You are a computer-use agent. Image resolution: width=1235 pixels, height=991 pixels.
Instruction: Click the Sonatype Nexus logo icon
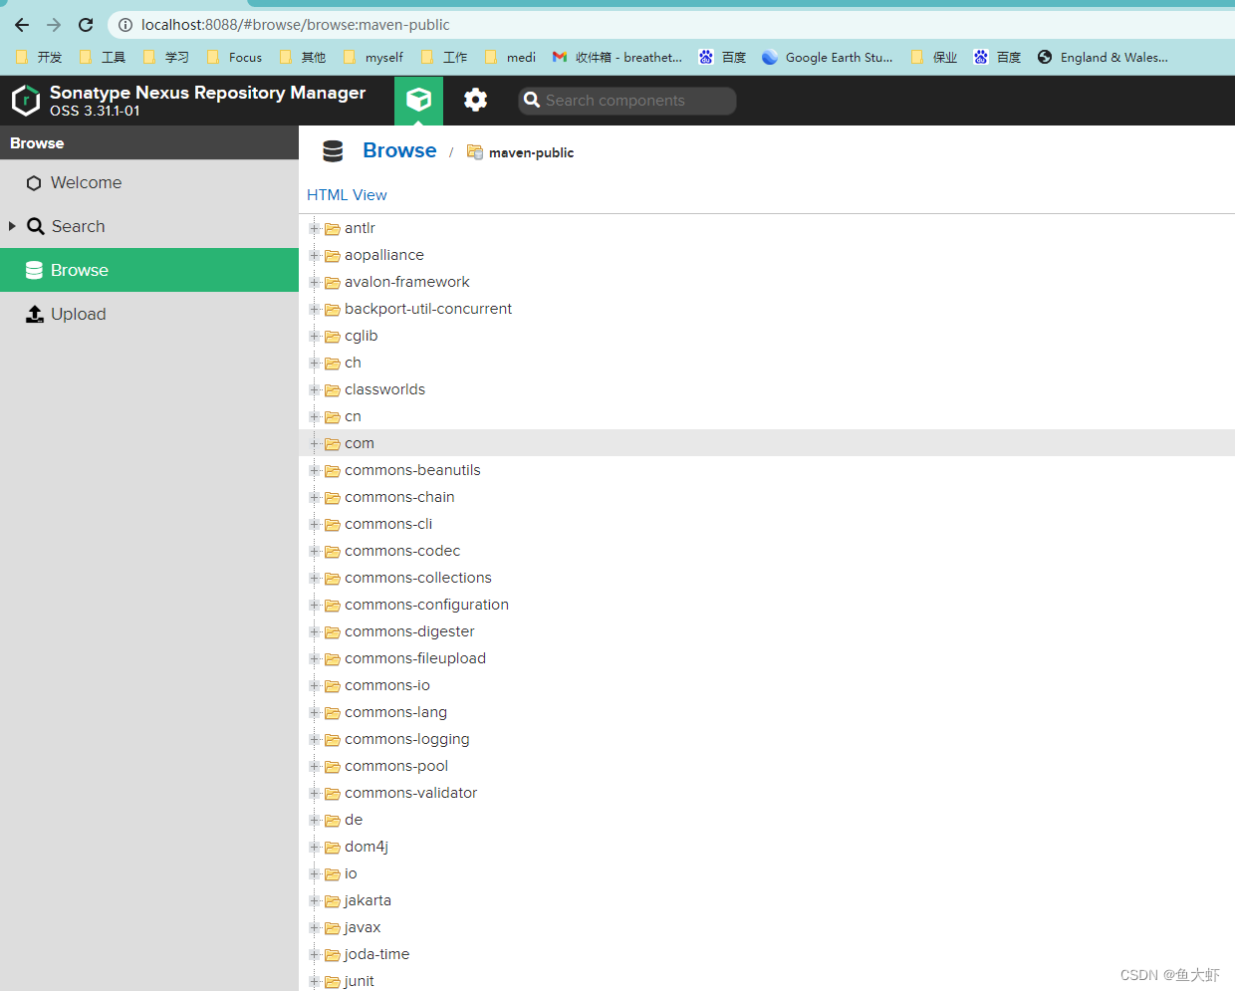[25, 101]
